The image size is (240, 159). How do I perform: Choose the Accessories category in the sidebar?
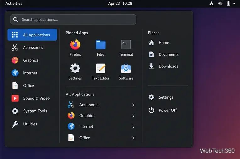tap(32, 47)
